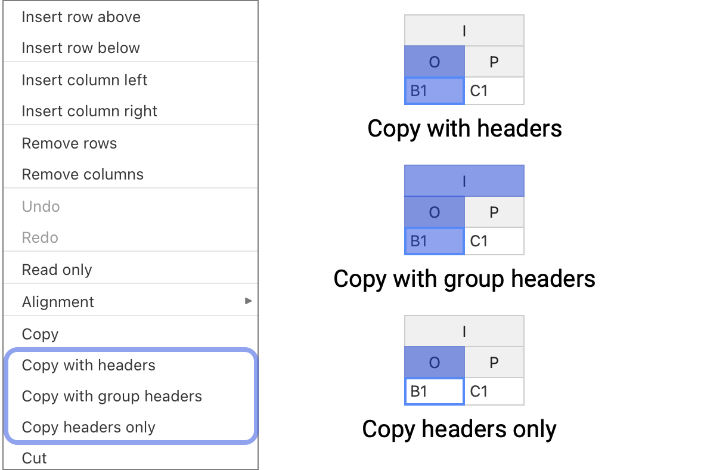Viewport: 701px width, 470px height.
Task: Click the Alignment submenu arrow
Action: tap(249, 302)
